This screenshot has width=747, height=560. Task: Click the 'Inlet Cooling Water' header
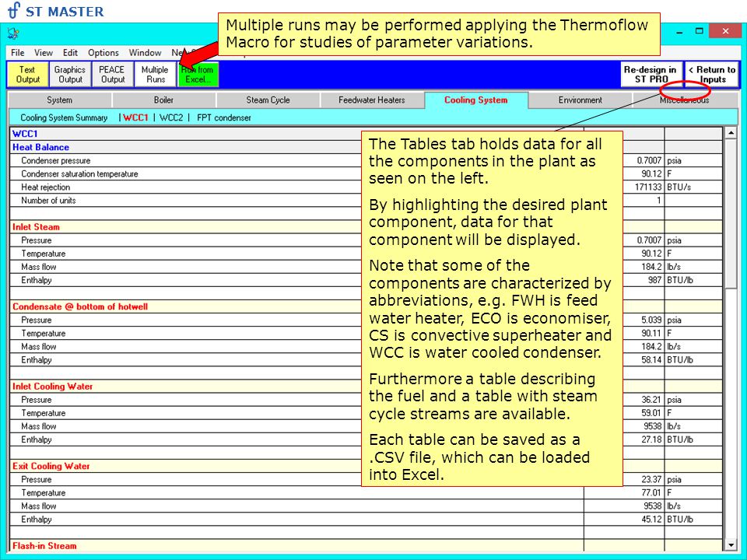coord(52,387)
